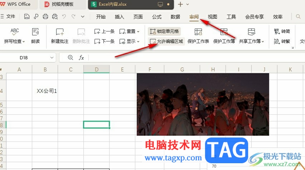Click the 重置 comment button
This screenshot has width=305, height=170.
pos(127,31)
